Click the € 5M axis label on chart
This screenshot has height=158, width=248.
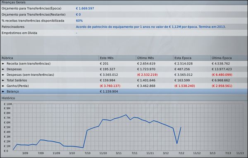[x=7, y=127]
